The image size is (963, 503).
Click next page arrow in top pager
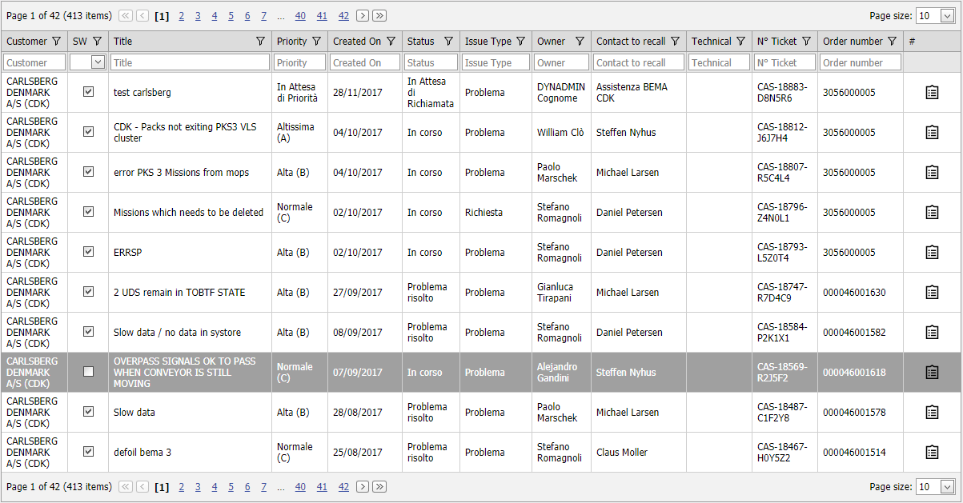pyautogui.click(x=363, y=16)
